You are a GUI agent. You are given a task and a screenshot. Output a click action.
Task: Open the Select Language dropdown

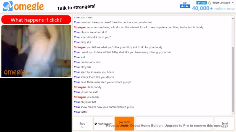[221, 3]
